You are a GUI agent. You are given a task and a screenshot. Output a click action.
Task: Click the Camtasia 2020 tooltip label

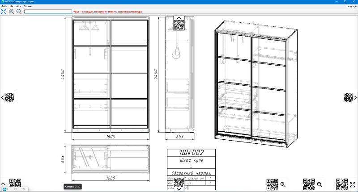72,187
